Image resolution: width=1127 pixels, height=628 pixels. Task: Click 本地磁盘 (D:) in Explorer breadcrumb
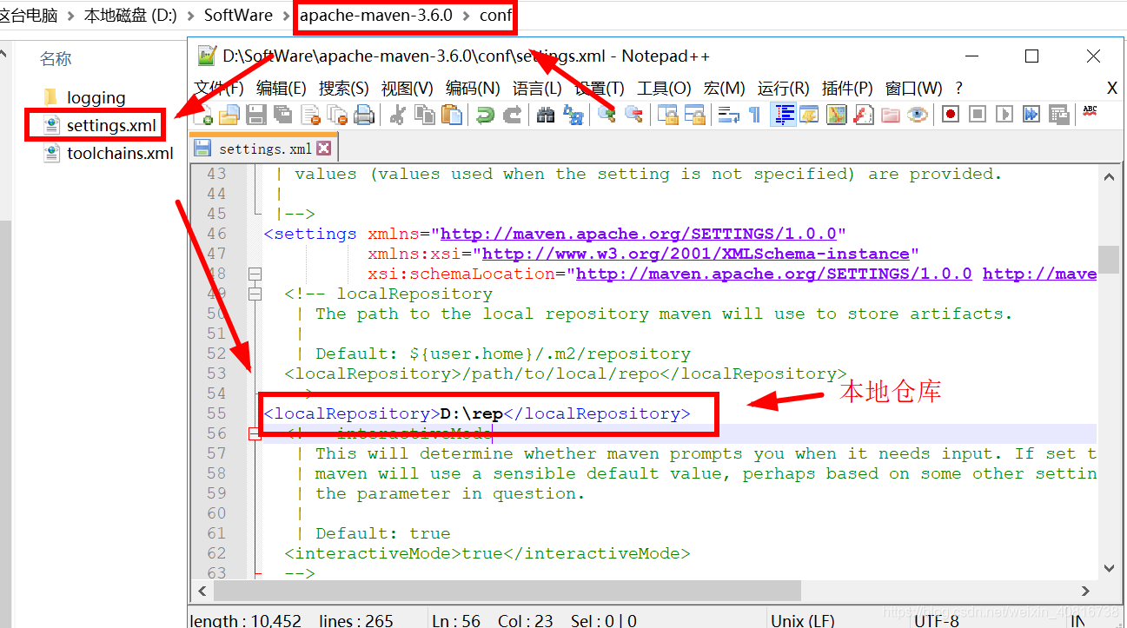(x=130, y=15)
